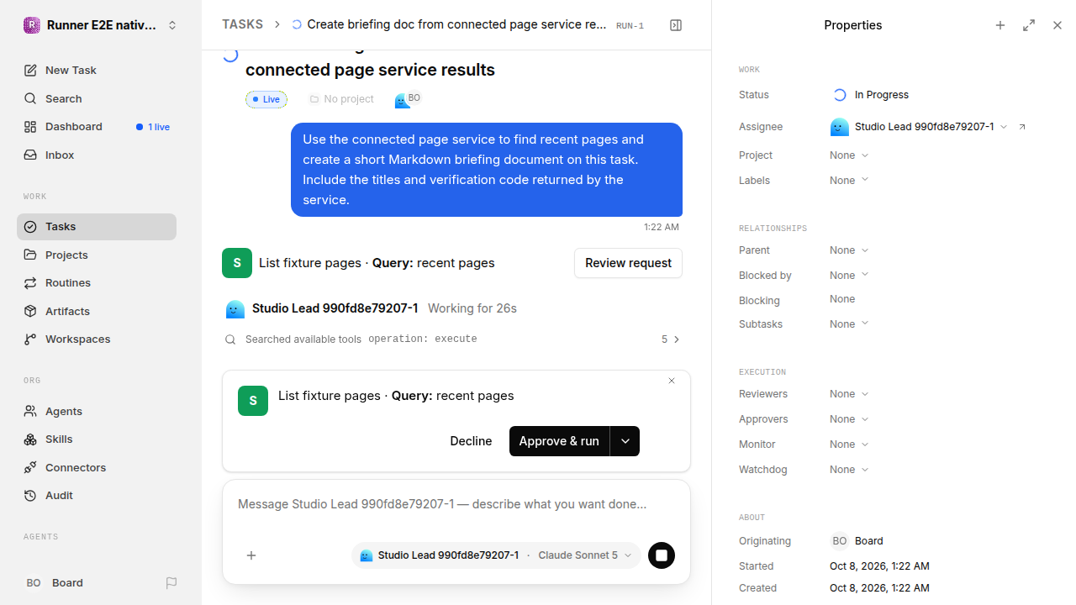Click the Blocking None value

842,299
